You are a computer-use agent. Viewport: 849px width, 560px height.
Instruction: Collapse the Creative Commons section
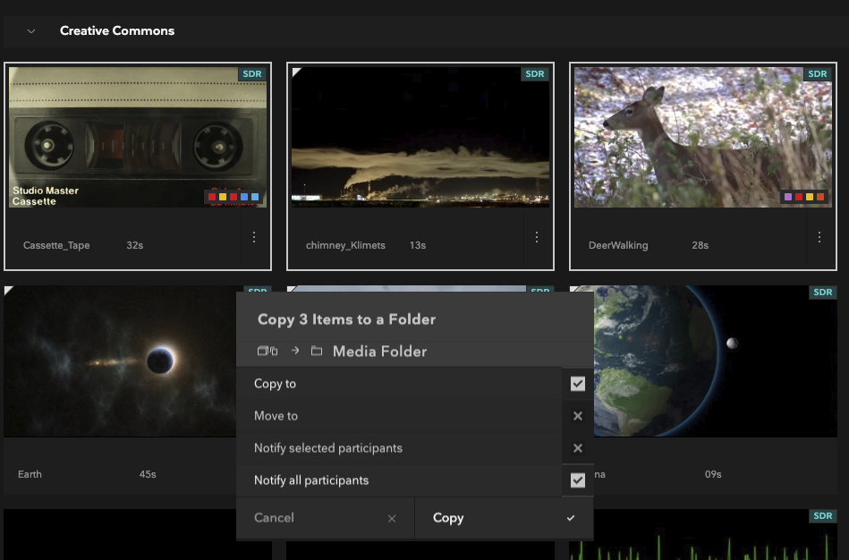point(31,30)
